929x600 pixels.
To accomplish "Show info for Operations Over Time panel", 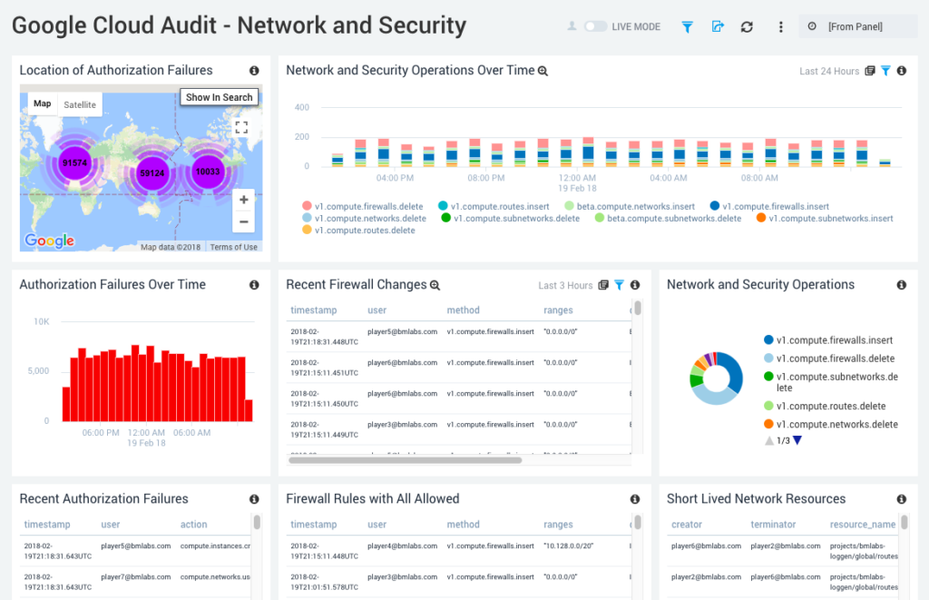I will (902, 71).
